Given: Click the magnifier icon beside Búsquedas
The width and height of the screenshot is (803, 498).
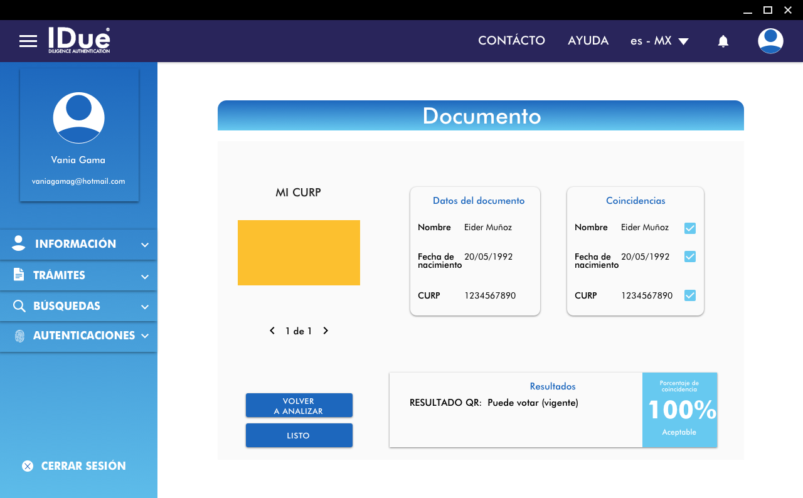Looking at the screenshot, I should tap(19, 306).
